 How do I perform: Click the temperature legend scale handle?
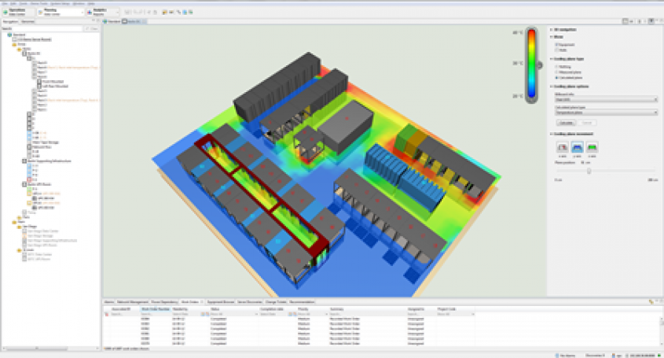click(540, 65)
